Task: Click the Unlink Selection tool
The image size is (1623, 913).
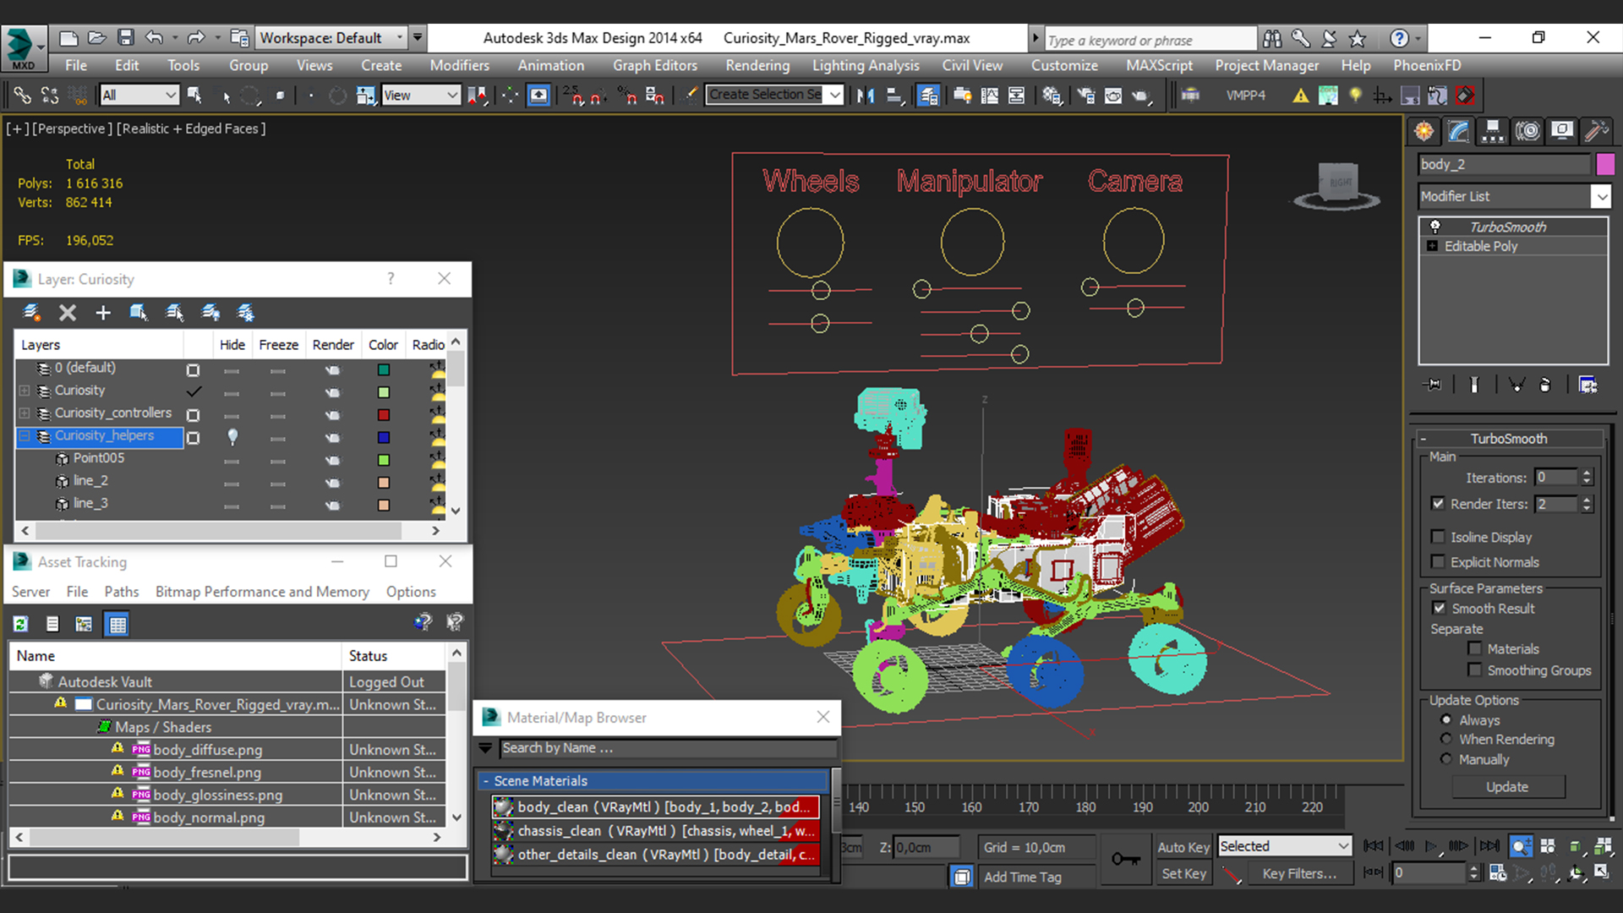Action: pyautogui.click(x=50, y=96)
